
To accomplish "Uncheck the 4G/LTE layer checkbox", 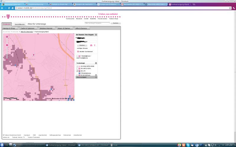I will [77, 71].
